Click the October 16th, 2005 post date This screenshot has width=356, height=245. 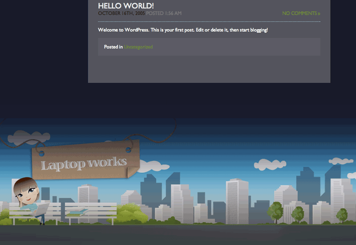coord(121,13)
